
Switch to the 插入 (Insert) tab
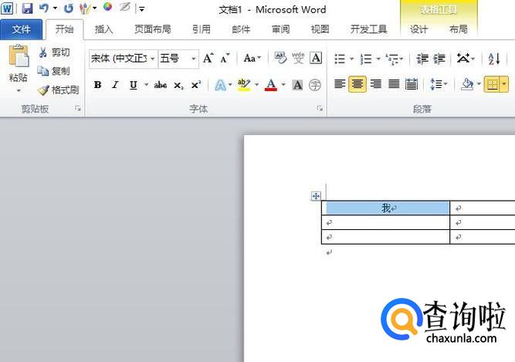tap(103, 29)
